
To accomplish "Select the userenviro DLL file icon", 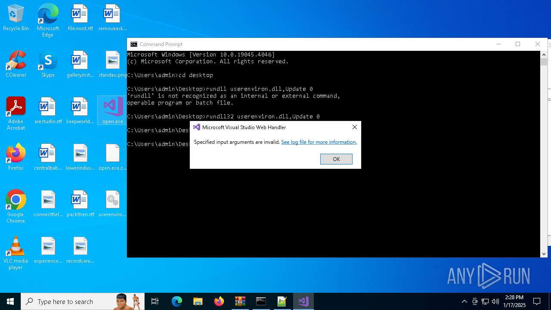I will pyautogui.click(x=112, y=204).
